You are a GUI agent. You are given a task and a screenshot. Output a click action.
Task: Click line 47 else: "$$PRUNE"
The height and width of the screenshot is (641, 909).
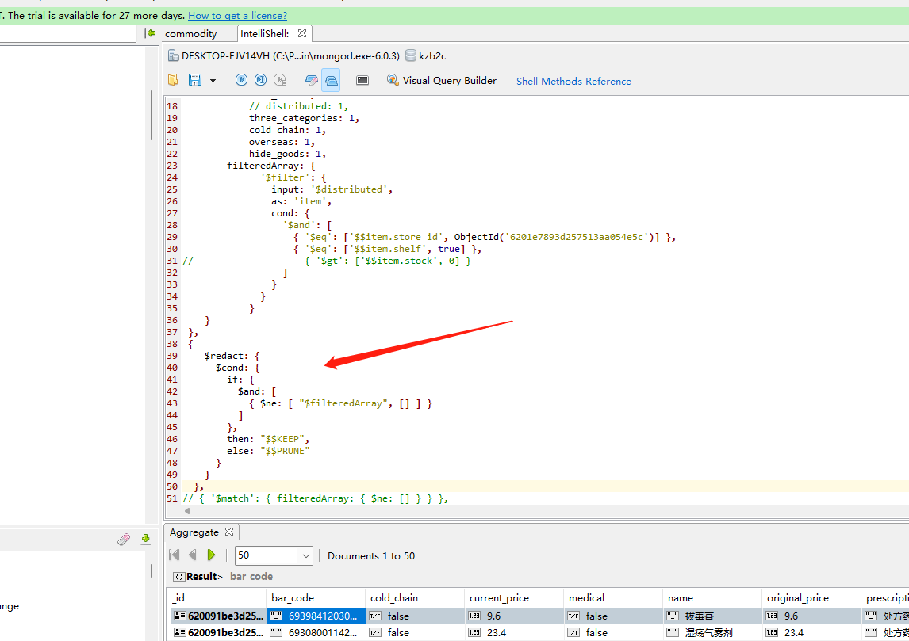click(268, 451)
